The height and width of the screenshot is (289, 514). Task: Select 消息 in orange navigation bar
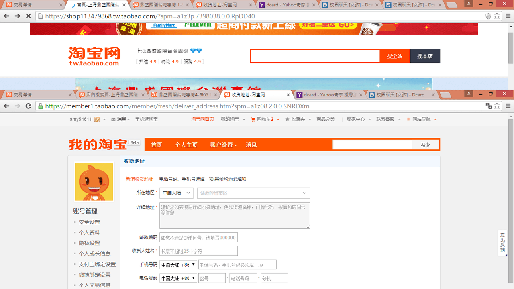point(251,145)
